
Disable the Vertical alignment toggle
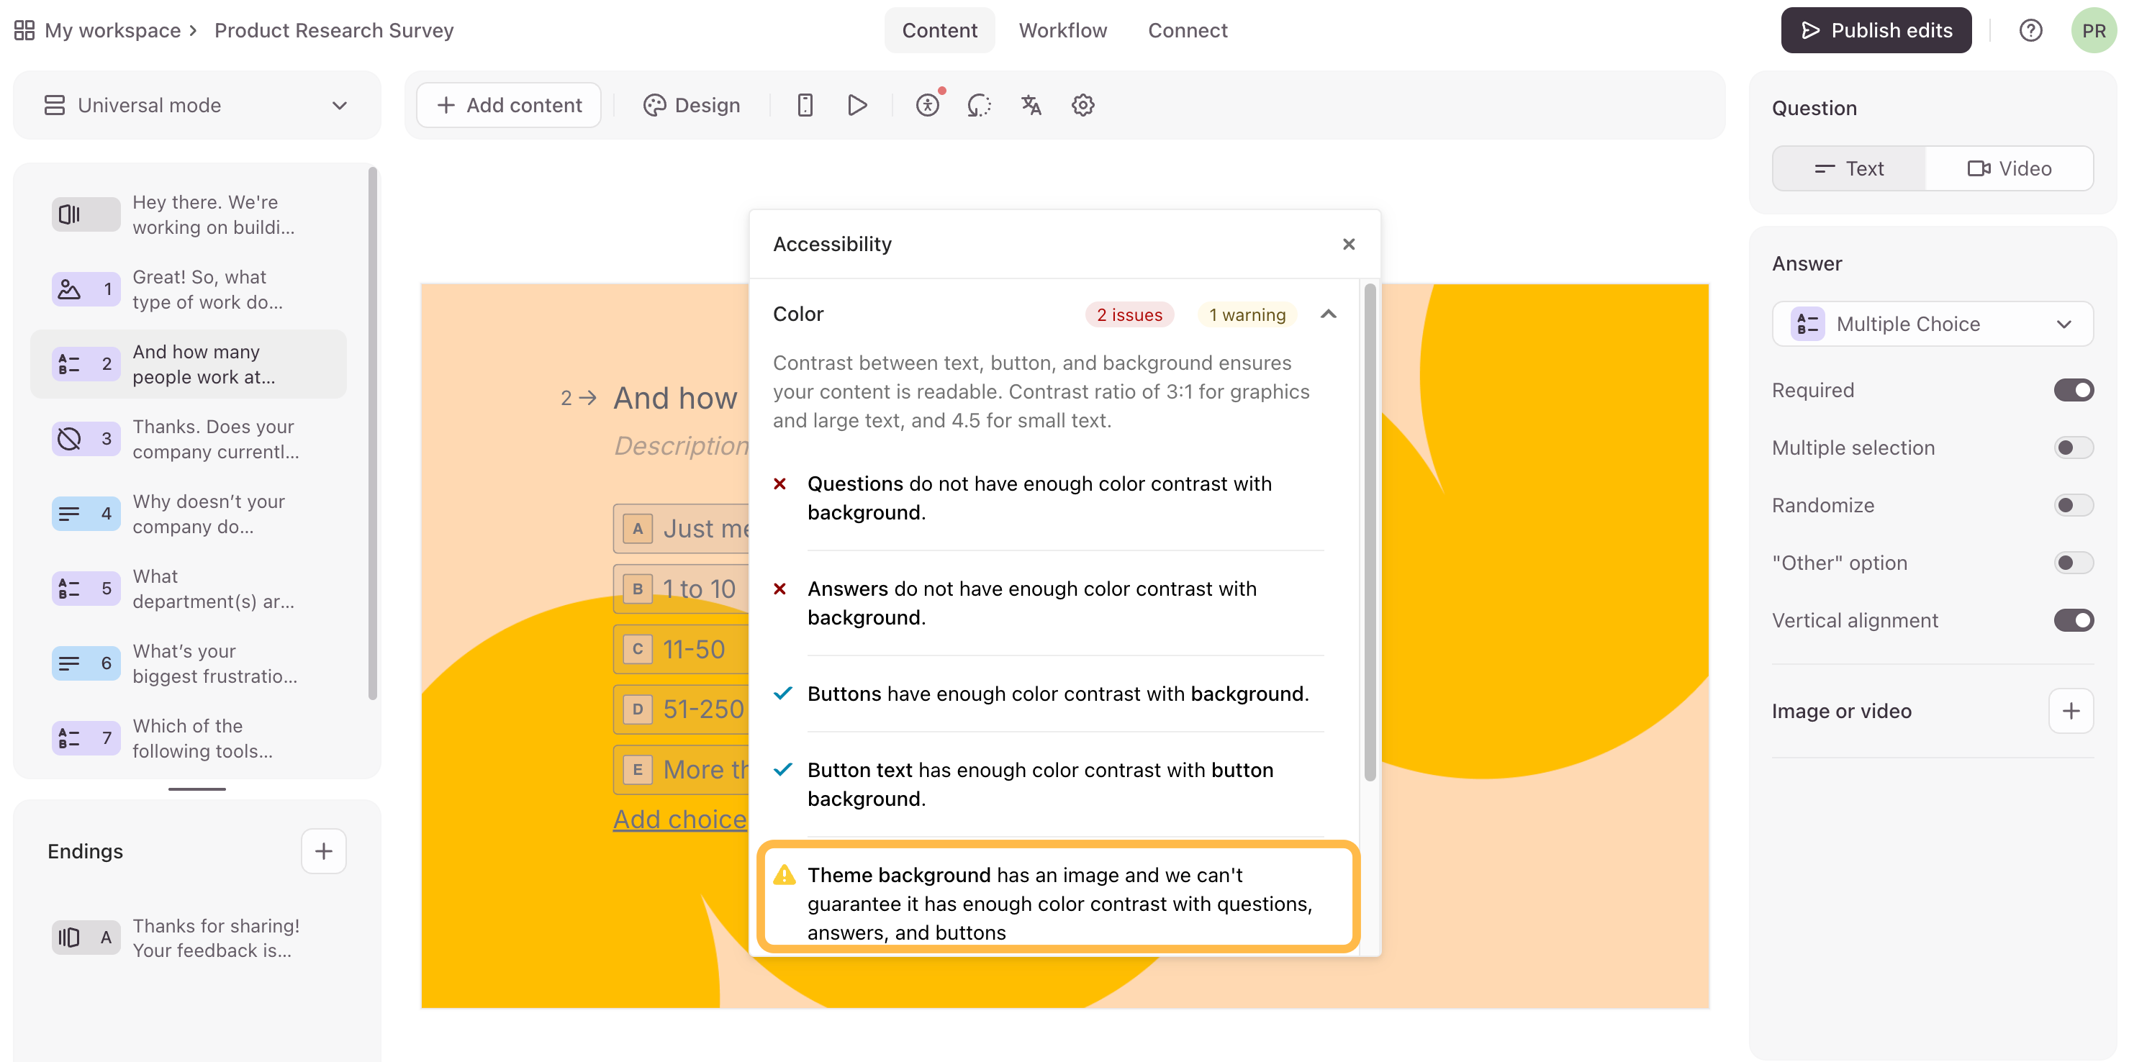coord(2073,621)
